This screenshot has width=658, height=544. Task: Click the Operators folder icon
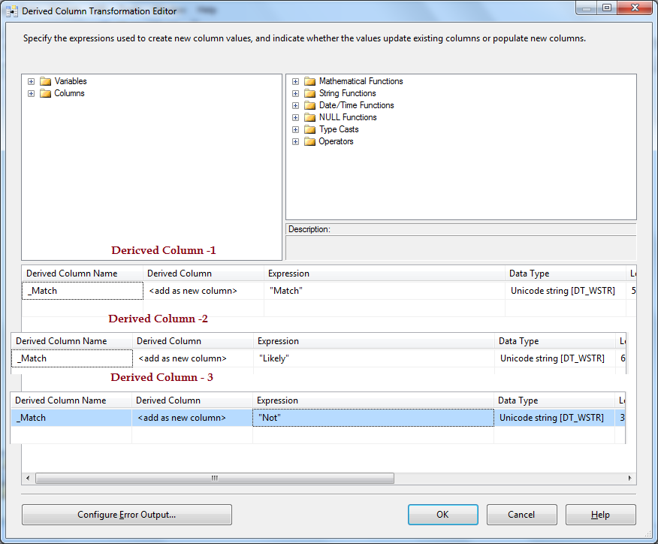[310, 141]
